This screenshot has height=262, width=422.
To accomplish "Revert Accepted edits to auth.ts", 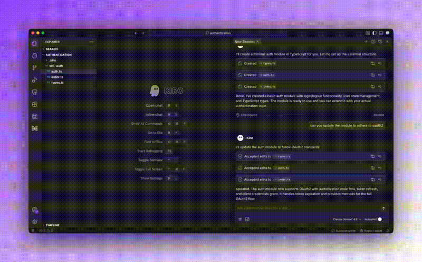I will (x=380, y=168).
